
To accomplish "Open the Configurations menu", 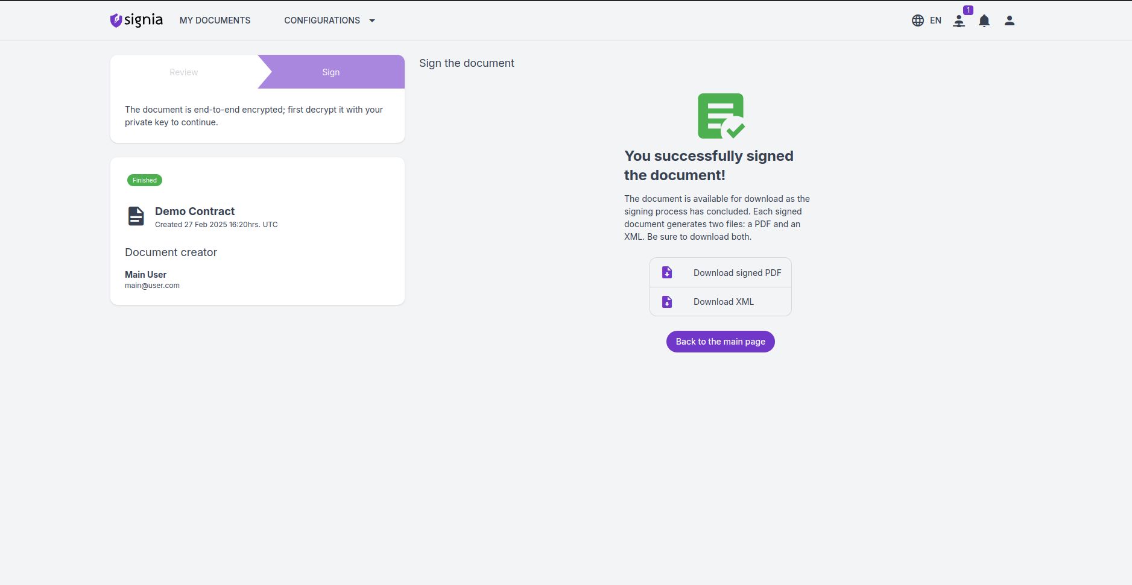I will coord(322,20).
